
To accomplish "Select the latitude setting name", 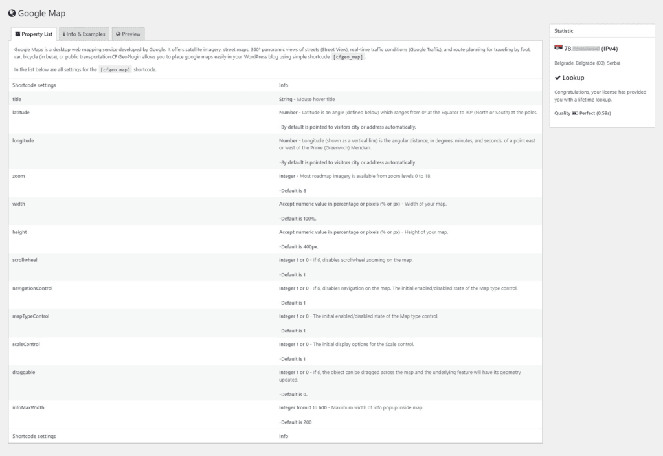I will point(21,113).
